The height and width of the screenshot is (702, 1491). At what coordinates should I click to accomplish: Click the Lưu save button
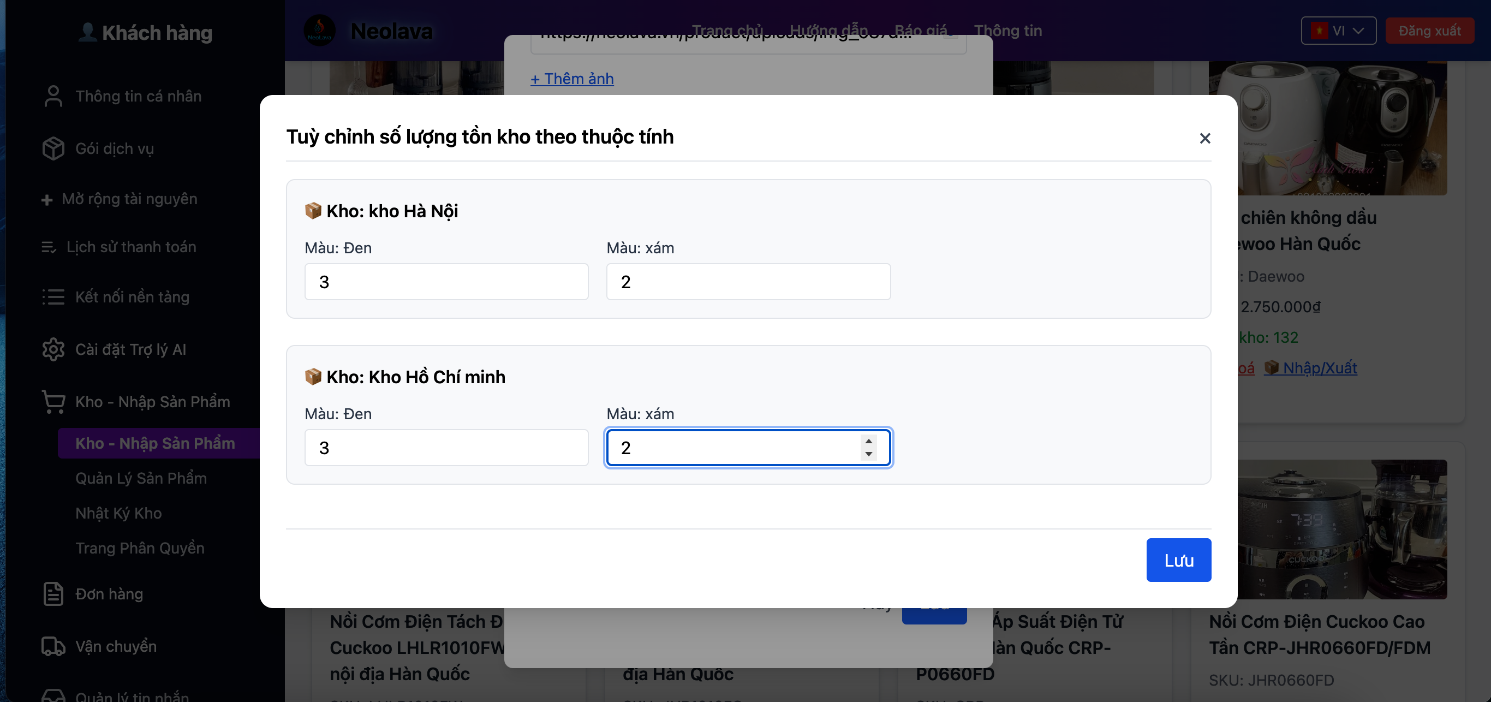click(1178, 560)
